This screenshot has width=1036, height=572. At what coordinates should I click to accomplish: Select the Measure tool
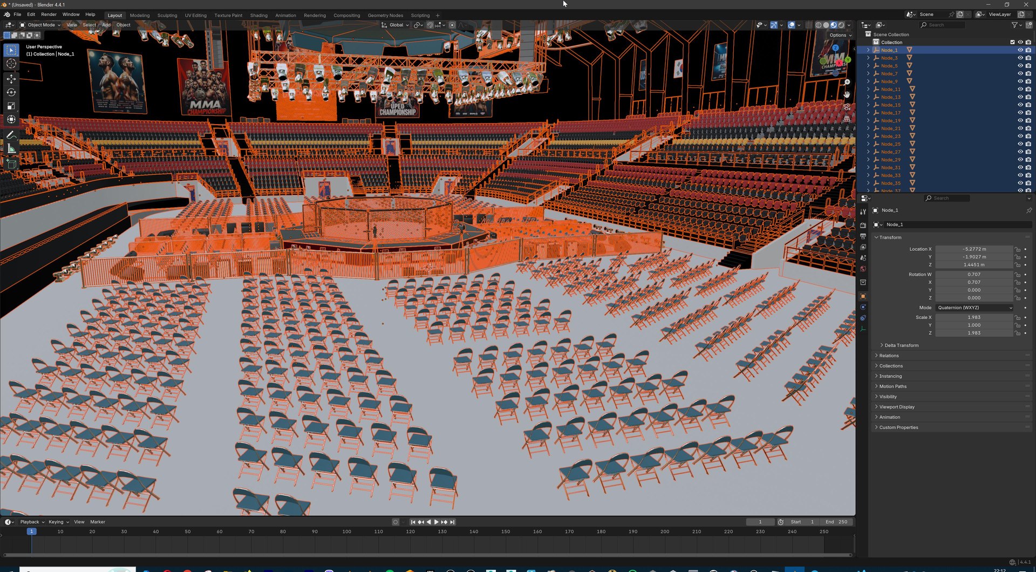(x=11, y=148)
